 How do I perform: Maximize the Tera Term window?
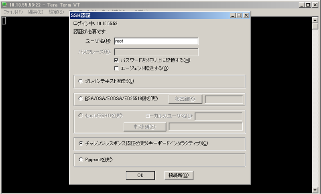click(x=308, y=5)
